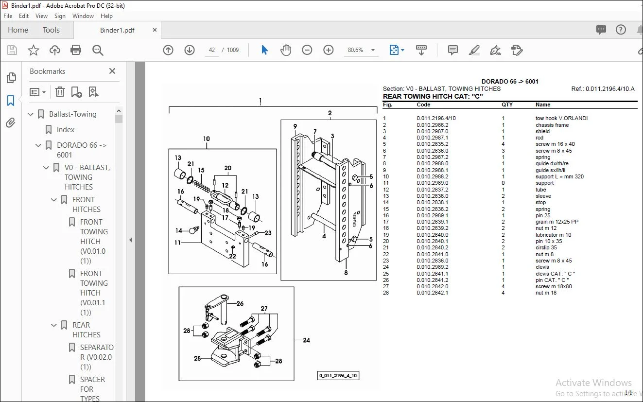The width and height of the screenshot is (643, 402).
Task: Click the Bookmarks panel scrollbar thumb
Action: 119,119
